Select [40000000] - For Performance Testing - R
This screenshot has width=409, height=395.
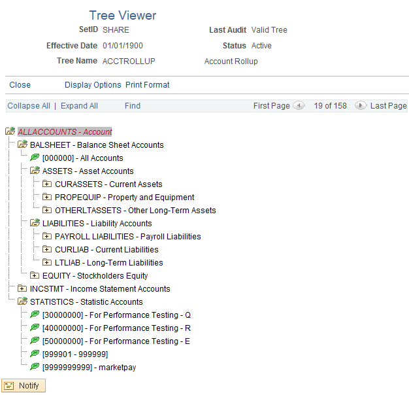pos(116,328)
